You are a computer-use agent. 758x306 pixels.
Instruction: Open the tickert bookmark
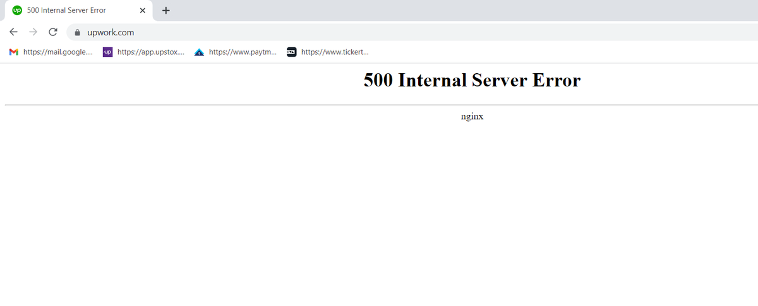[x=328, y=52]
